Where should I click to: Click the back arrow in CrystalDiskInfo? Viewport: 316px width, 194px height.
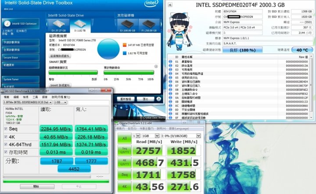click(x=170, y=5)
